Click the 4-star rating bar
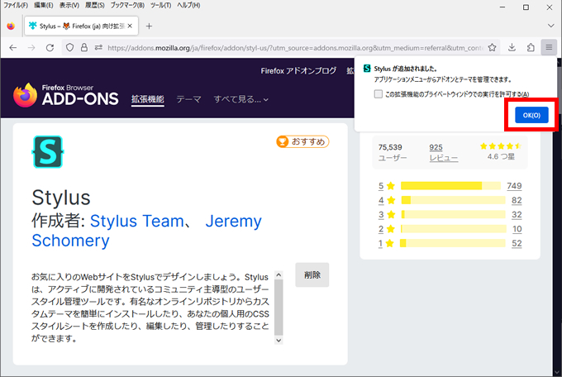This screenshot has width=562, height=377. 453,200
